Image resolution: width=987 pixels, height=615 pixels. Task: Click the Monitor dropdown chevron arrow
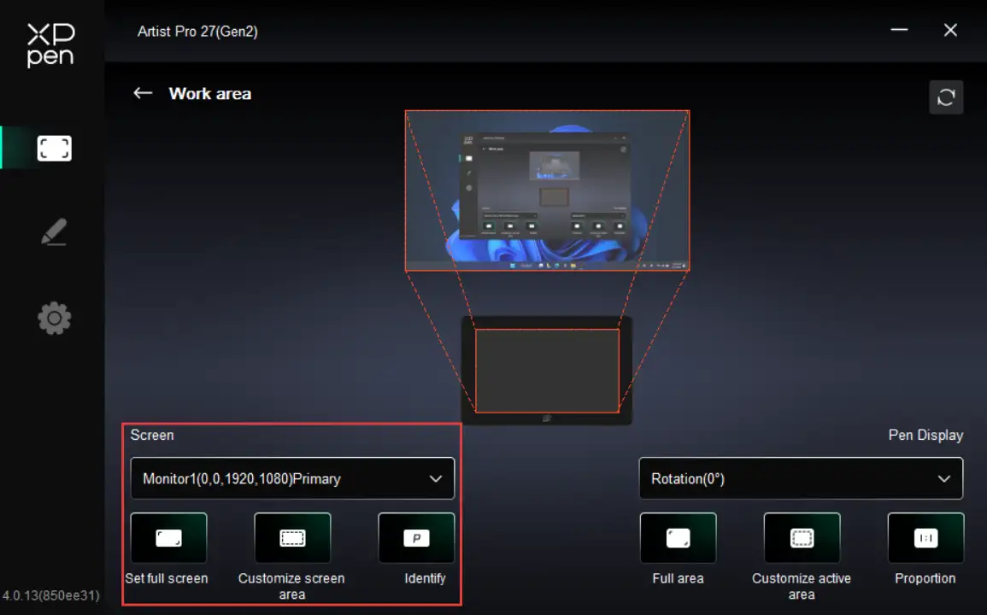(436, 479)
